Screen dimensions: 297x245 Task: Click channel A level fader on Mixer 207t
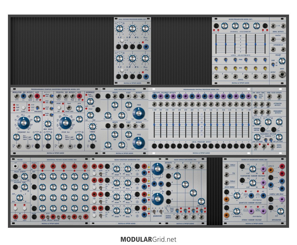[216, 44]
